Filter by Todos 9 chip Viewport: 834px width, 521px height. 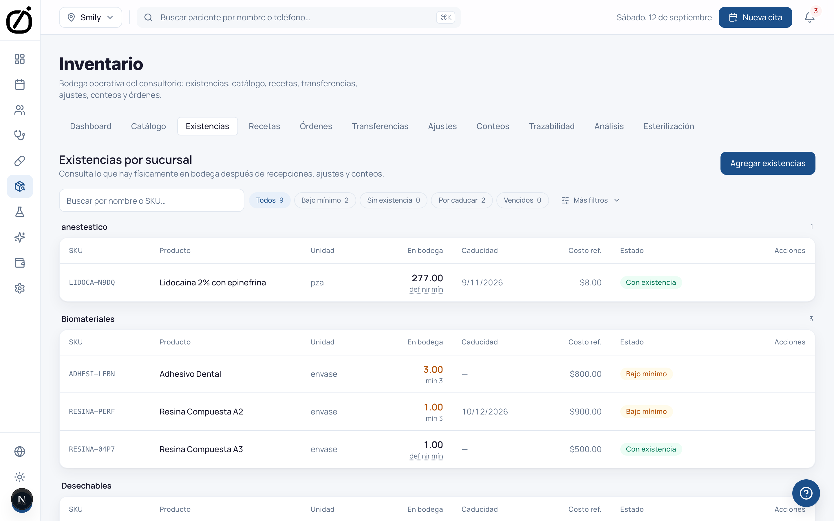270,200
